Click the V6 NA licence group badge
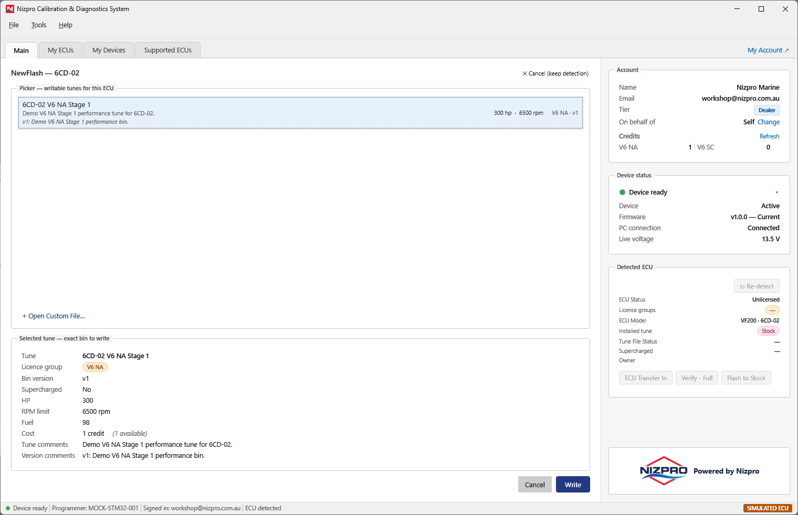The height and width of the screenshot is (515, 798). pos(95,367)
